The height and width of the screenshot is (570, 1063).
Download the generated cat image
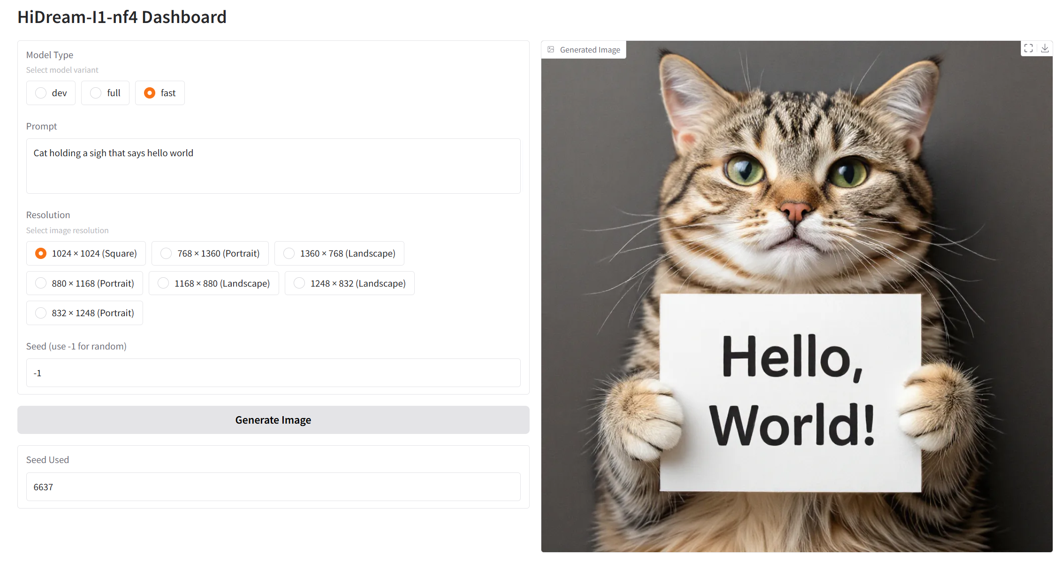pyautogui.click(x=1045, y=48)
